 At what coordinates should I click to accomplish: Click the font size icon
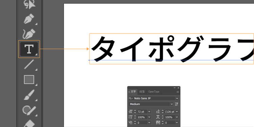pyautogui.click(x=130, y=112)
